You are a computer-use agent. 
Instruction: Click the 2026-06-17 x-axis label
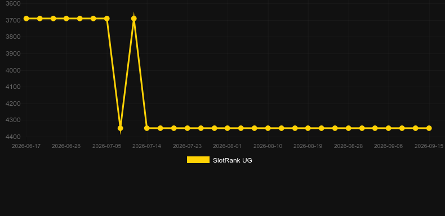point(26,146)
